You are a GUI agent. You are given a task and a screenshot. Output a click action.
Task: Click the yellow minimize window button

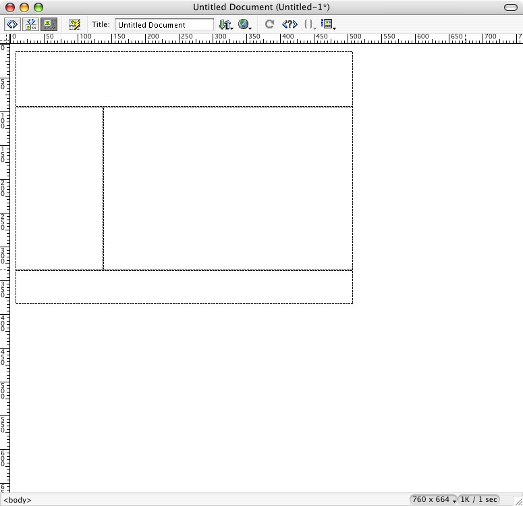(x=24, y=7)
